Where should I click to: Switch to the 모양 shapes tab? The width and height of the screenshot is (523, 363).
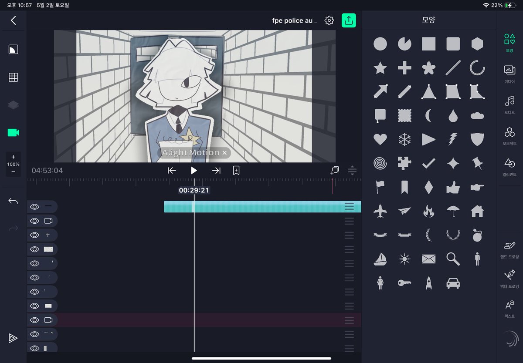click(x=509, y=43)
